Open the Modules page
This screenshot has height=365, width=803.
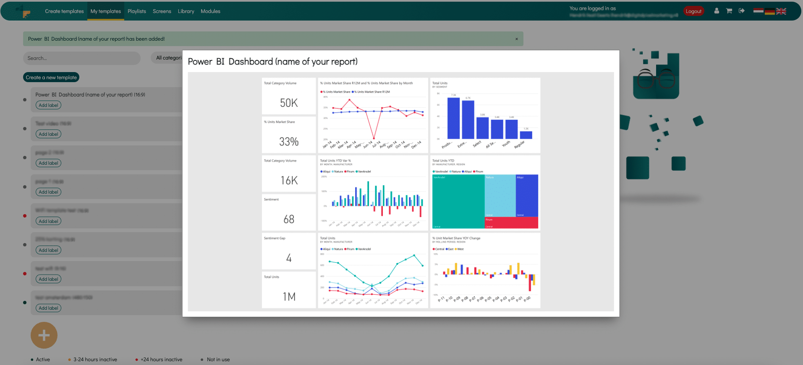click(x=210, y=11)
